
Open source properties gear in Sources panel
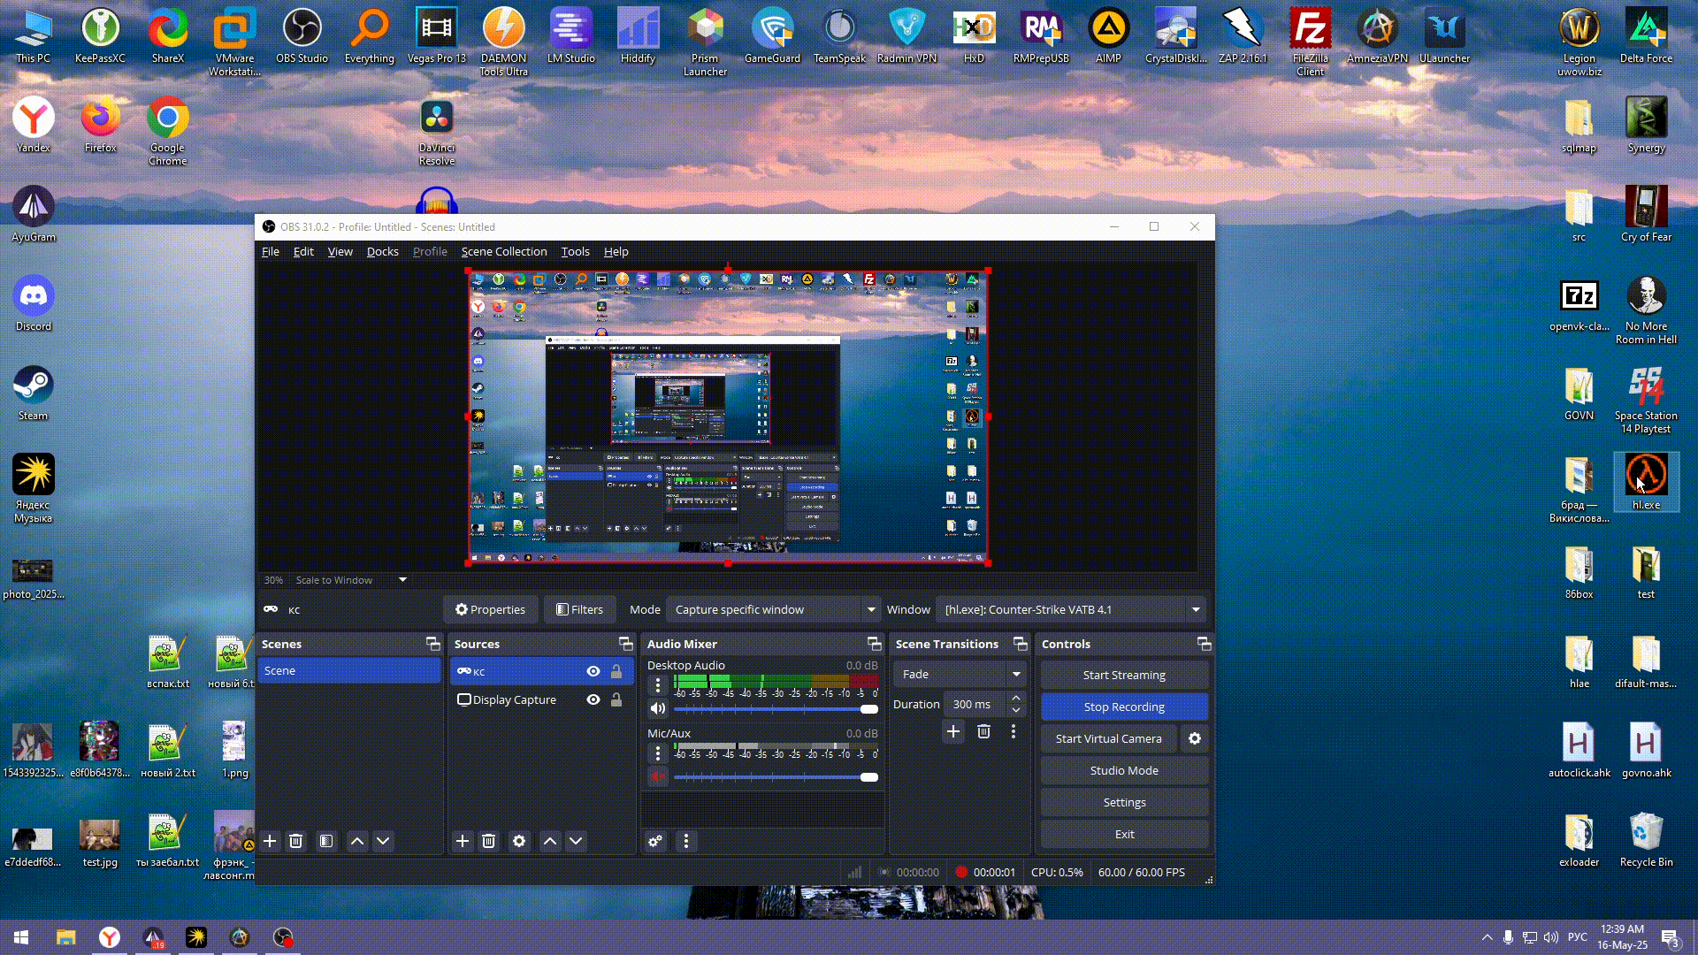(519, 841)
